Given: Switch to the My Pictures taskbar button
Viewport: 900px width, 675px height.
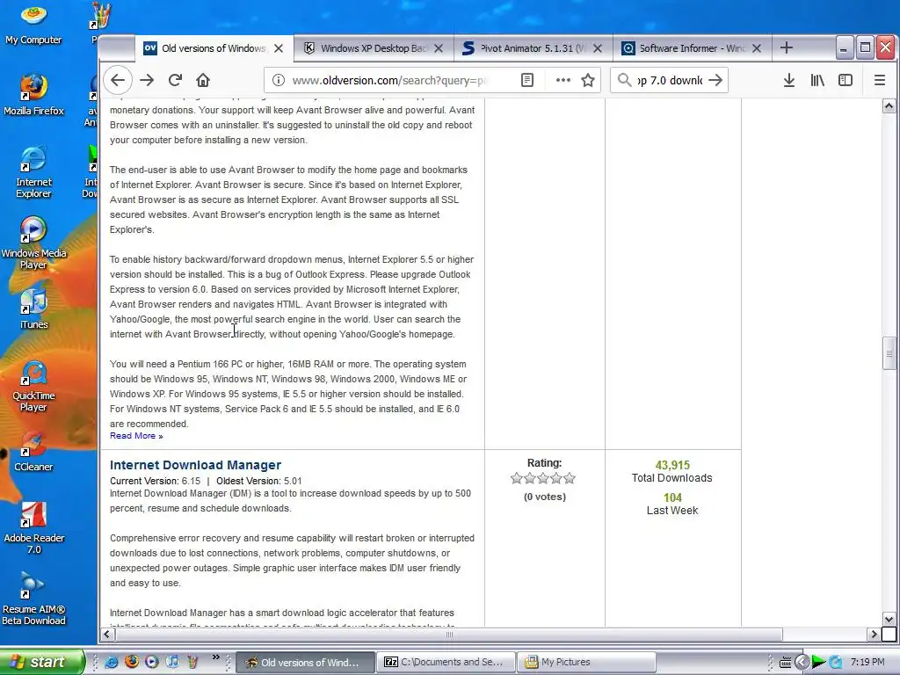Looking at the screenshot, I should (x=586, y=663).
